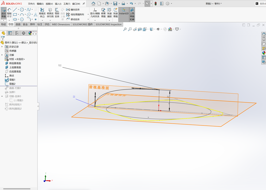Select the Polygon sketch tool
The height and width of the screenshot is (190, 266).
pos(22,19)
